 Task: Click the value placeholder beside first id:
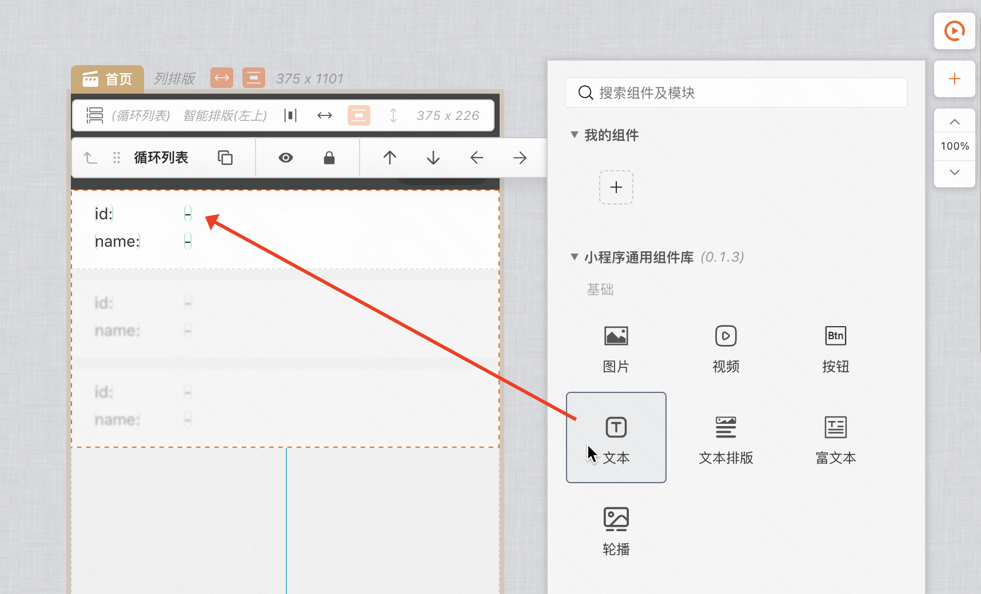pyautogui.click(x=188, y=214)
